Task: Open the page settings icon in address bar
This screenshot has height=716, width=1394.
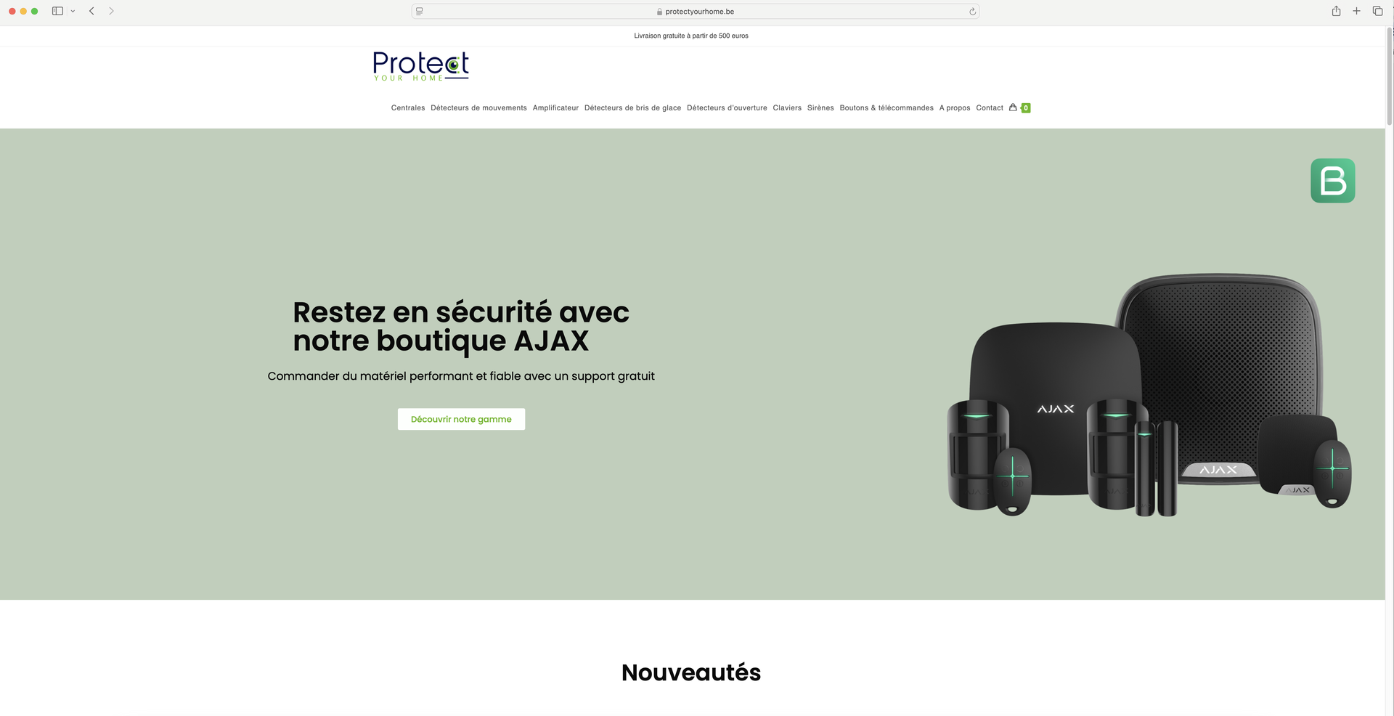Action: coord(420,12)
